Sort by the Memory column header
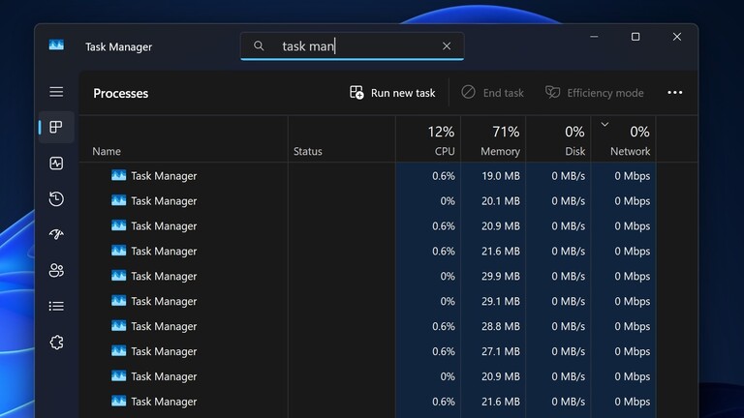Viewport: 744px width, 418px height. (x=493, y=139)
